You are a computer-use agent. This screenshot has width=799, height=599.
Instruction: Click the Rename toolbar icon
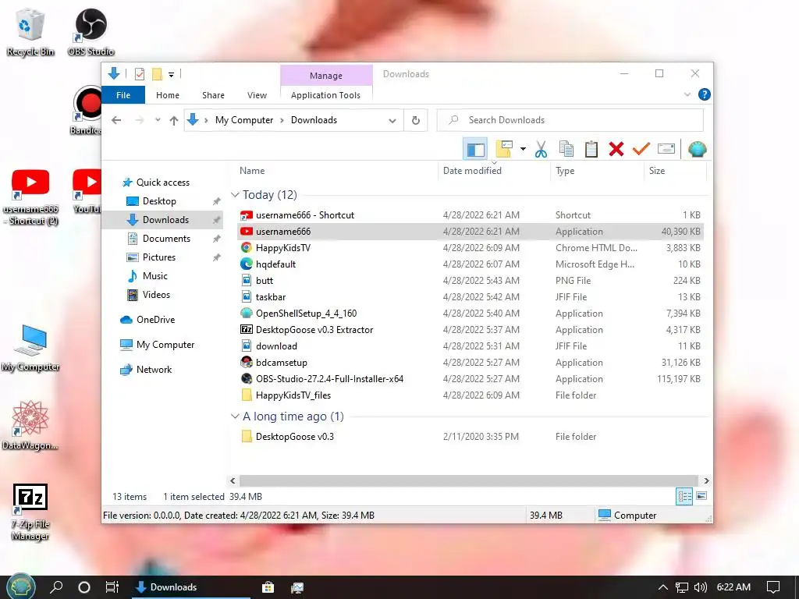pyautogui.click(x=666, y=149)
